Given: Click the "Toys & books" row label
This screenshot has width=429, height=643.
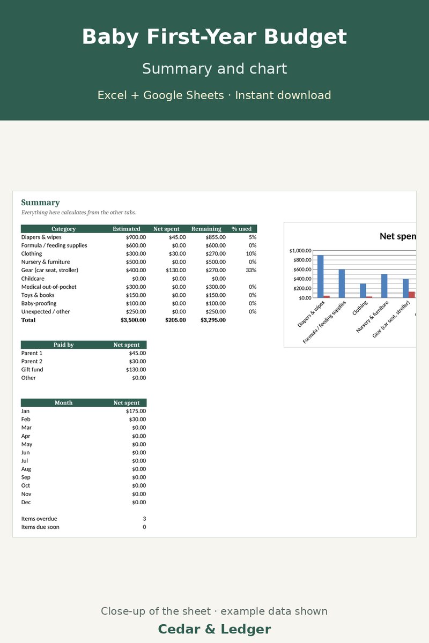Looking at the screenshot, I should pos(38,295).
